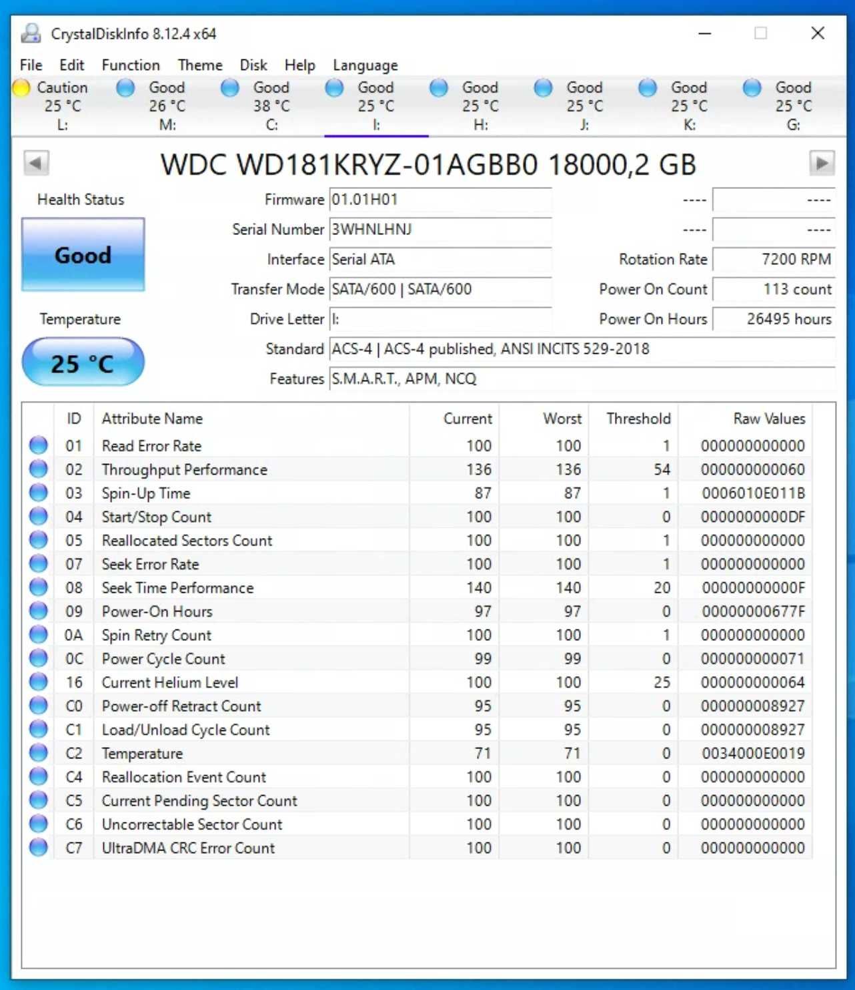Click status orb for Reallocated Sectors Count
Image resolution: width=855 pixels, height=990 pixels.
(39, 540)
